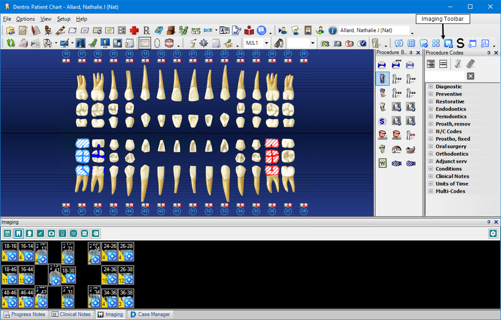Image resolution: width=501 pixels, height=320 pixels.
Task: Open the MJL1 provider dropdown
Action: pyautogui.click(x=266, y=44)
